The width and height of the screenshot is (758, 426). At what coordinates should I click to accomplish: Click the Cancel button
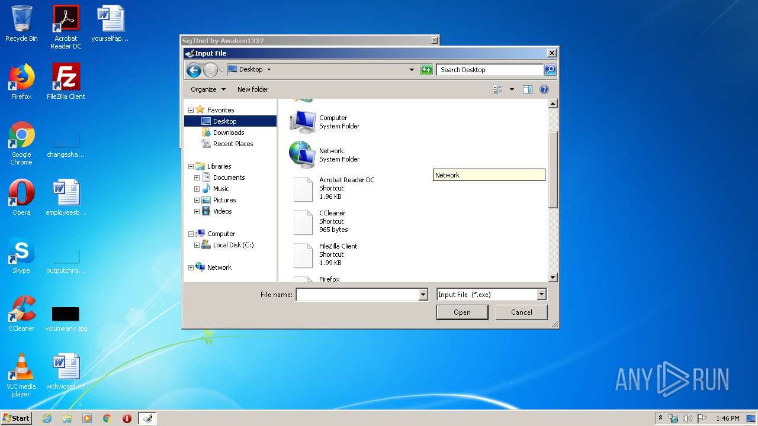coord(521,312)
